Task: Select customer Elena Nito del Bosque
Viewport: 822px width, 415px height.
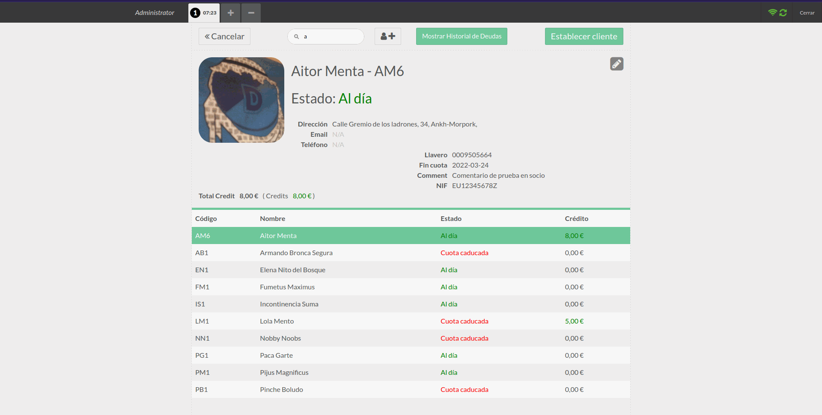Action: [x=411, y=270]
